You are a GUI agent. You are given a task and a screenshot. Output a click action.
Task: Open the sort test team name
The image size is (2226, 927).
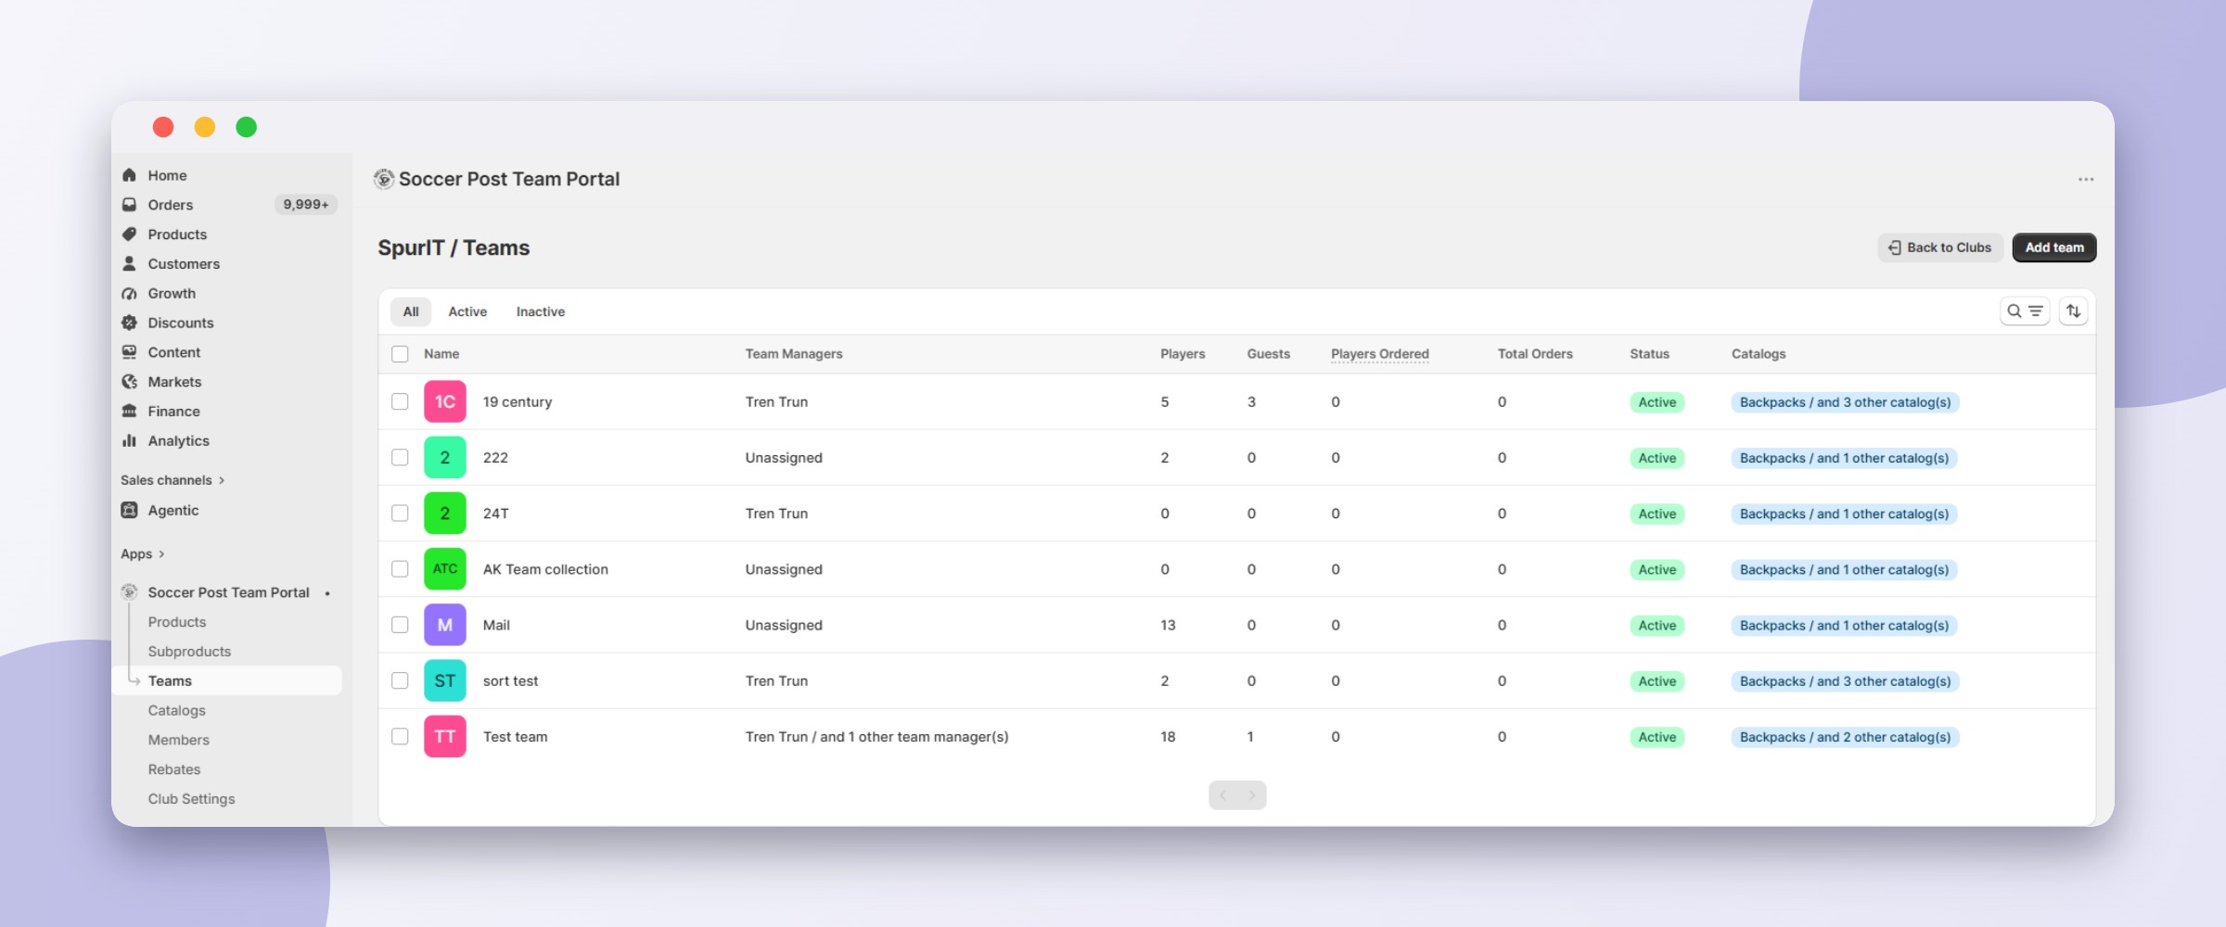click(510, 680)
